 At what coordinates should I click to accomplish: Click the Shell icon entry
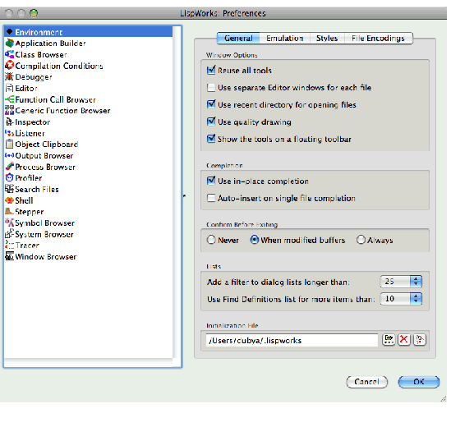click(x=9, y=200)
